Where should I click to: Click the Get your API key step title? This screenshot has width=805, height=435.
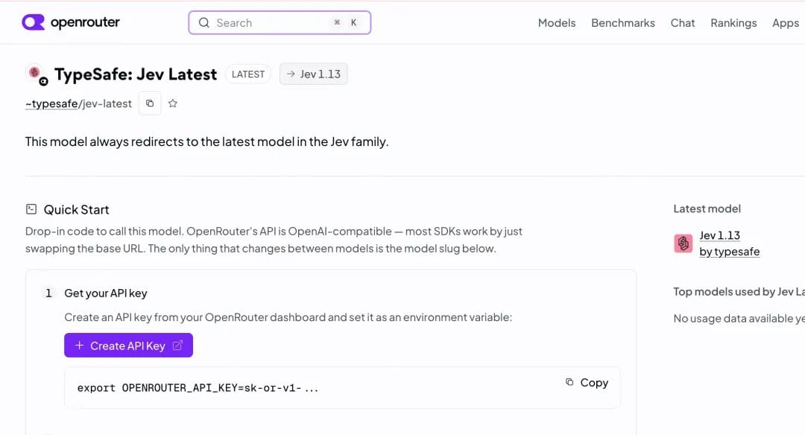coord(106,293)
